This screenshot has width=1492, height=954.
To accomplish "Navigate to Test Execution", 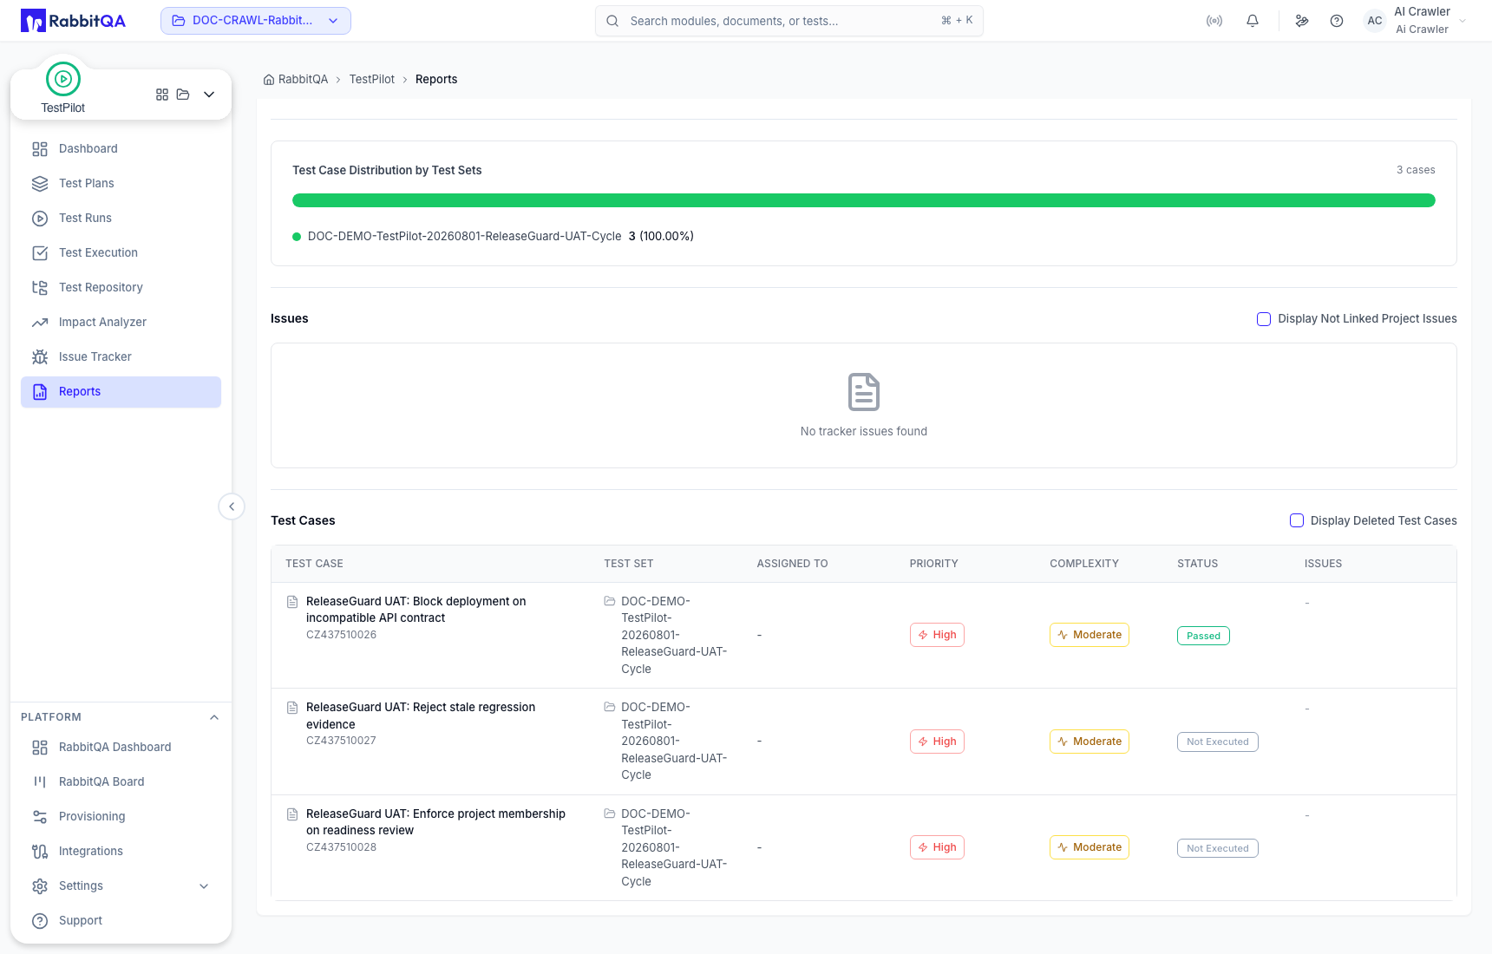I will (x=121, y=252).
